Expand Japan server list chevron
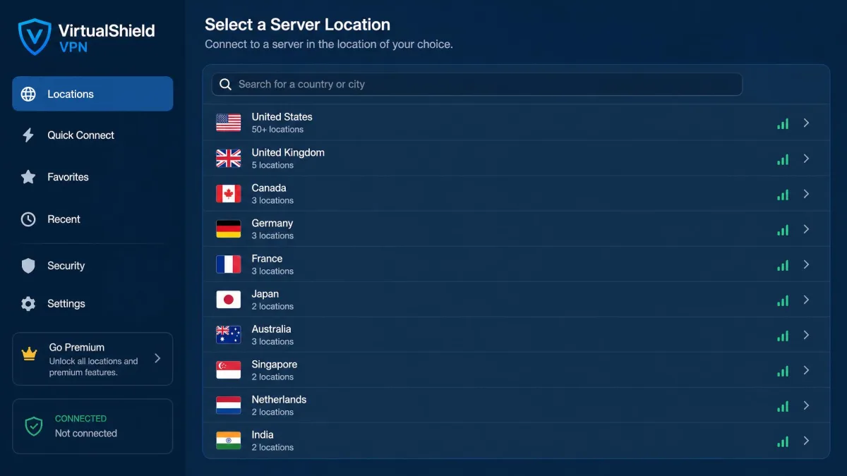Image resolution: width=847 pixels, height=476 pixels. [x=806, y=300]
